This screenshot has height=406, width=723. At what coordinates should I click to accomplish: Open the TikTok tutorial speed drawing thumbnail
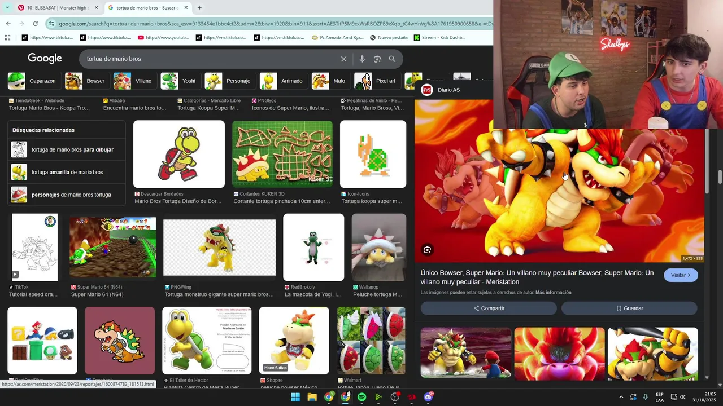pyautogui.click(x=35, y=248)
